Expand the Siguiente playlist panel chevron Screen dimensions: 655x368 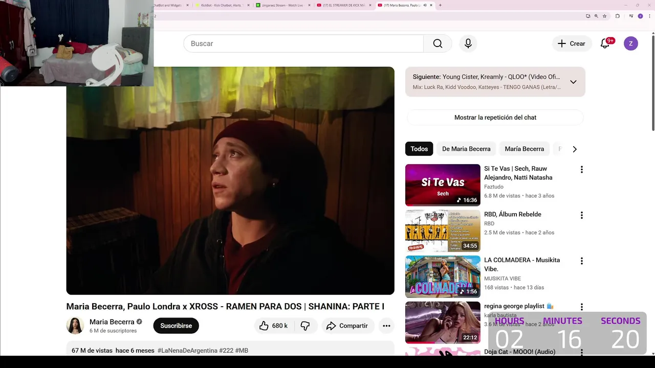(x=573, y=82)
